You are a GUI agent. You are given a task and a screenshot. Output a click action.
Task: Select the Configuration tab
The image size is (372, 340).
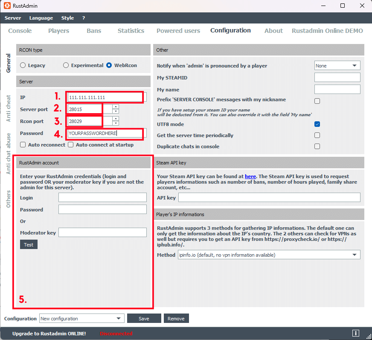(x=230, y=30)
